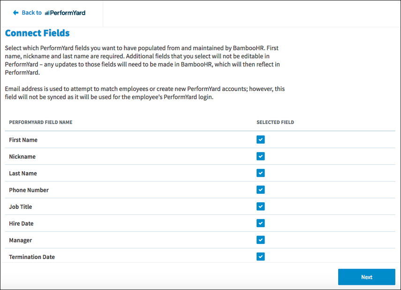Click the PerformYard logo
The height and width of the screenshot is (290, 401).
pyautogui.click(x=65, y=13)
